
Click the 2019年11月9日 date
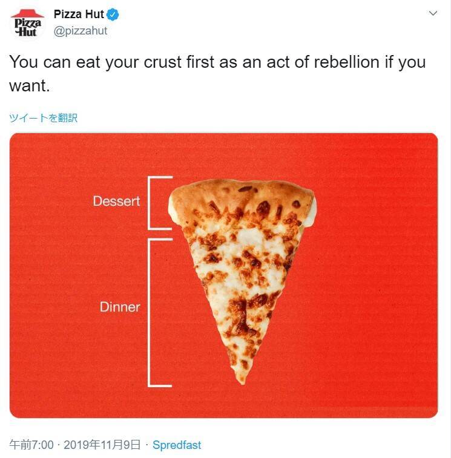point(102,445)
